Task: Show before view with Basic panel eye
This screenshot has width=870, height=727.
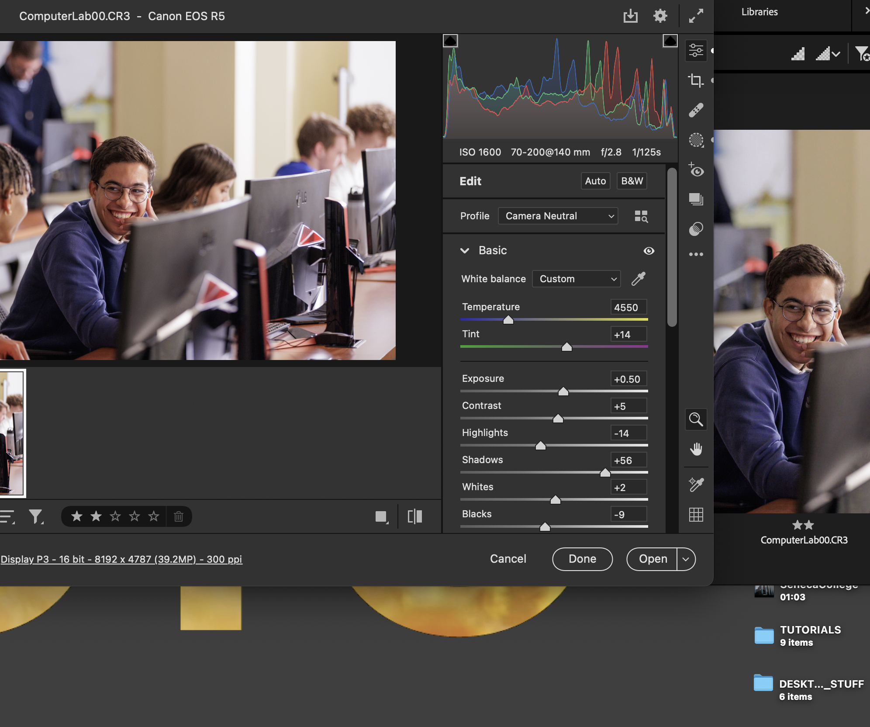Action: (649, 250)
